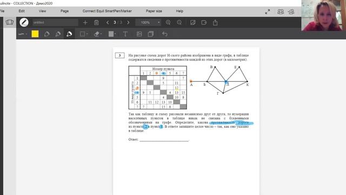Open the Paper size menu

[154, 11]
